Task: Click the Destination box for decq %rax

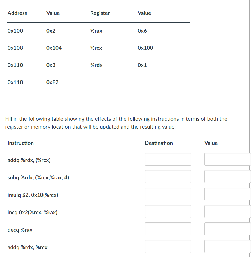Action: (168, 229)
